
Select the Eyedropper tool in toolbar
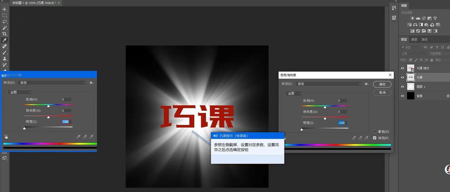(x=5, y=40)
